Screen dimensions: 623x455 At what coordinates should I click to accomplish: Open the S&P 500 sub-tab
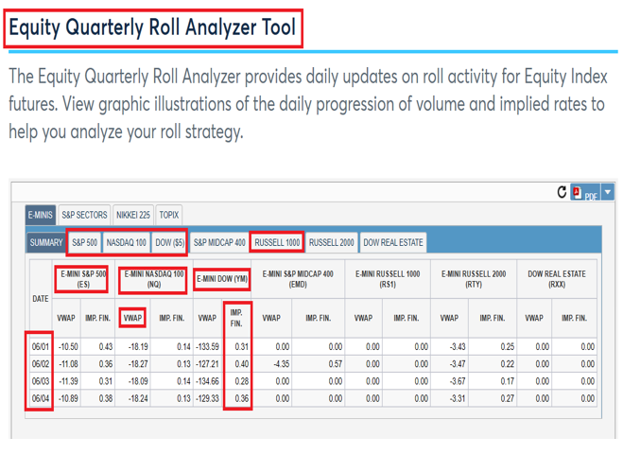[x=85, y=242]
